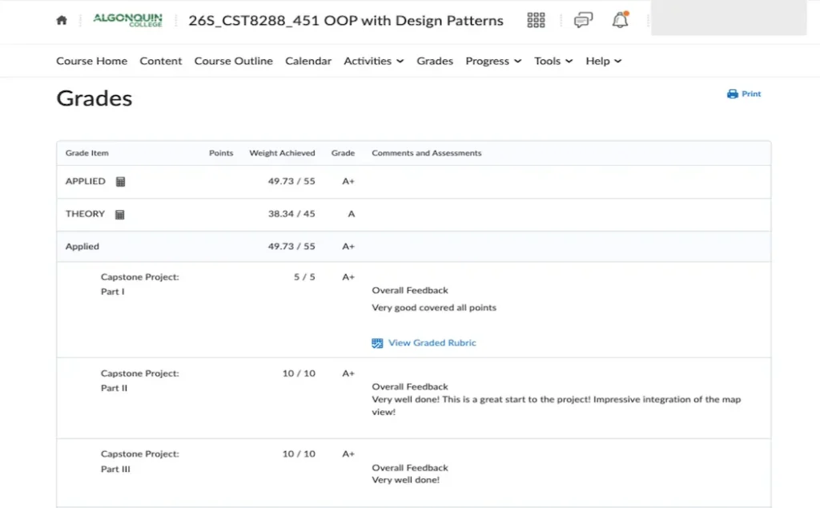Click the Grades page heading
This screenshot has width=820, height=508.
pyautogui.click(x=94, y=99)
